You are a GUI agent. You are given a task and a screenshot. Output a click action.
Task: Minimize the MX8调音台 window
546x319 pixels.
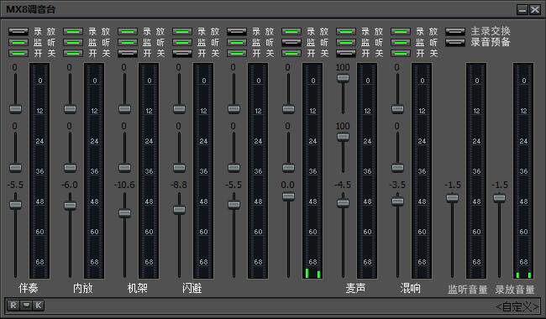pyautogui.click(x=522, y=10)
